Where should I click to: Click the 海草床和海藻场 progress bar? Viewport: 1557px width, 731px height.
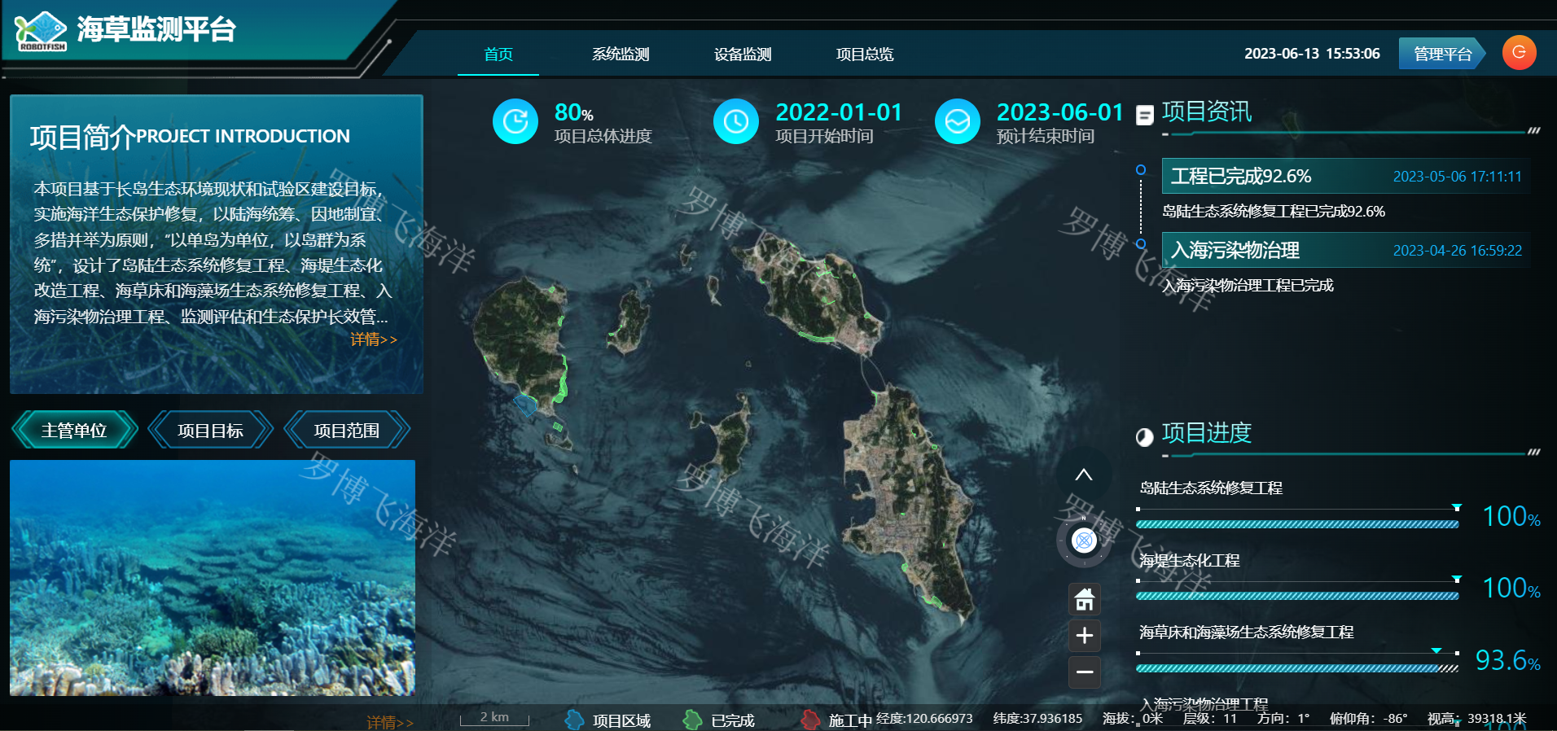tap(1297, 668)
